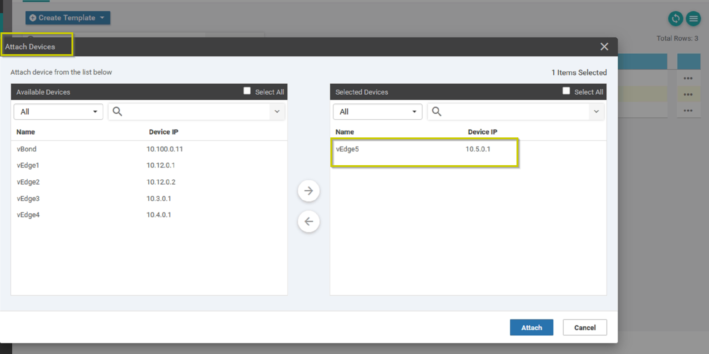
Task: Click into the Available Devices search field
Action: 197,111
